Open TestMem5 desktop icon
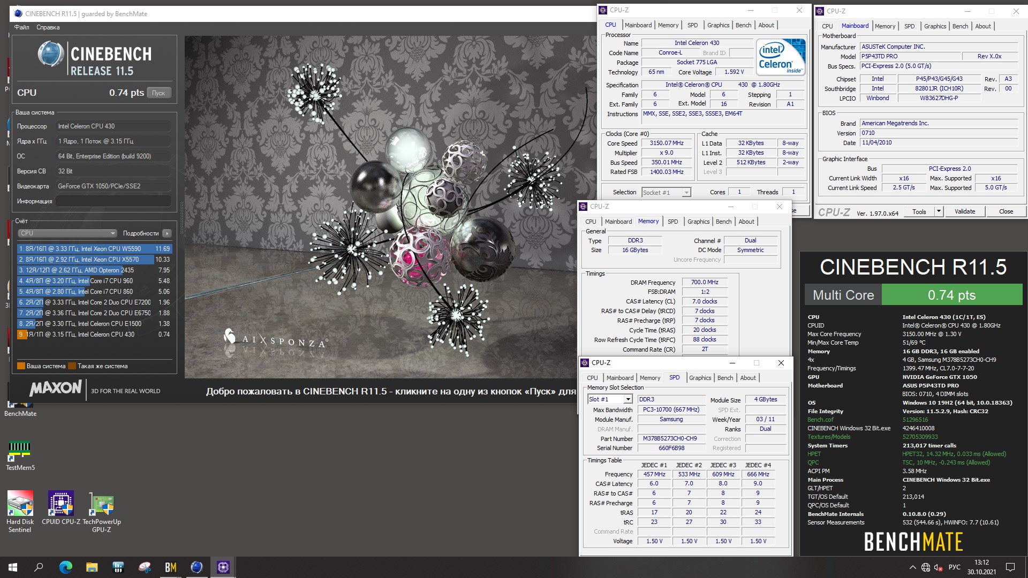 20,455
